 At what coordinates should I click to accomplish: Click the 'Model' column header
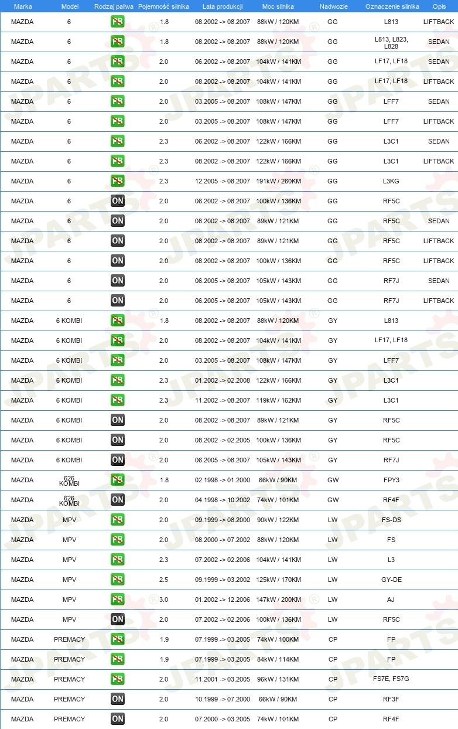point(70,6)
